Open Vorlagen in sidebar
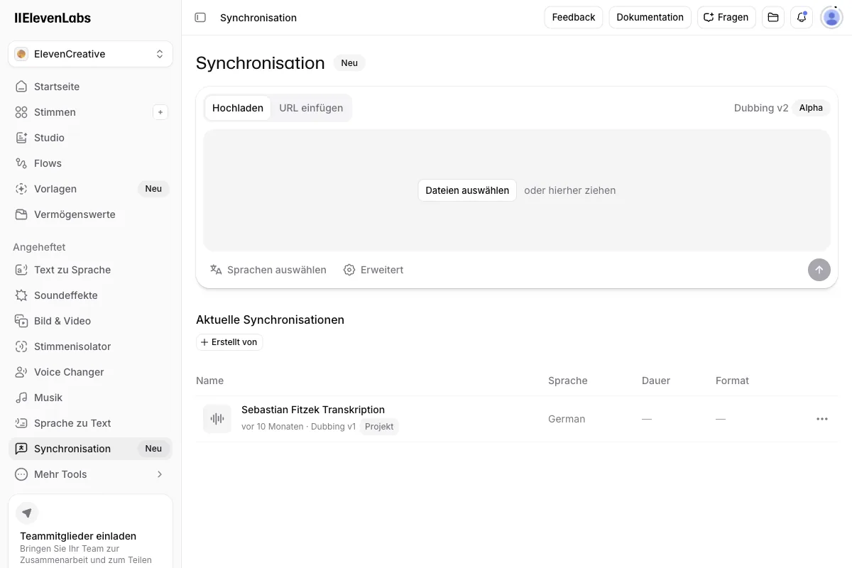This screenshot has height=568, width=852. [x=90, y=189]
